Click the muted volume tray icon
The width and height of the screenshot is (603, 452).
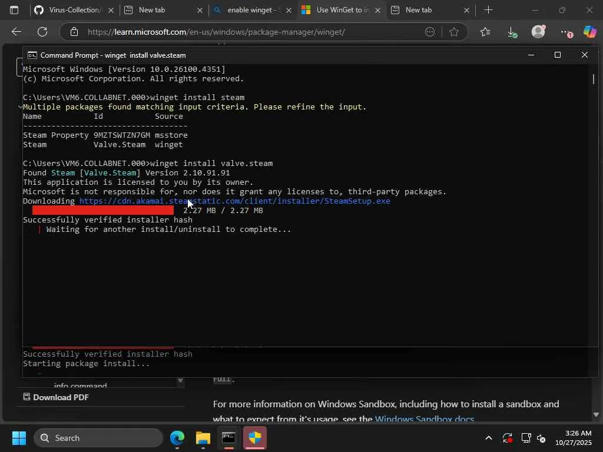tap(541, 438)
